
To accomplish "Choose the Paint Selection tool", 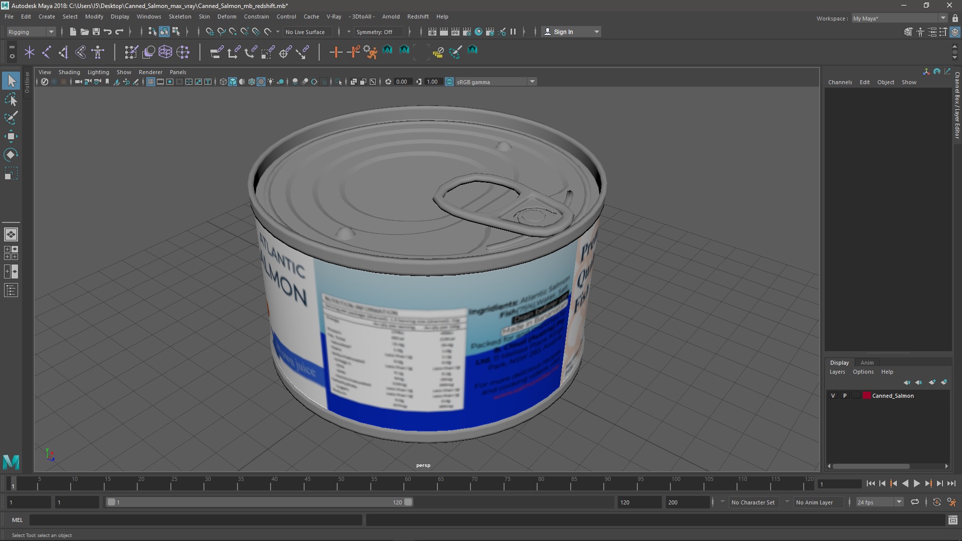I will pos(11,118).
